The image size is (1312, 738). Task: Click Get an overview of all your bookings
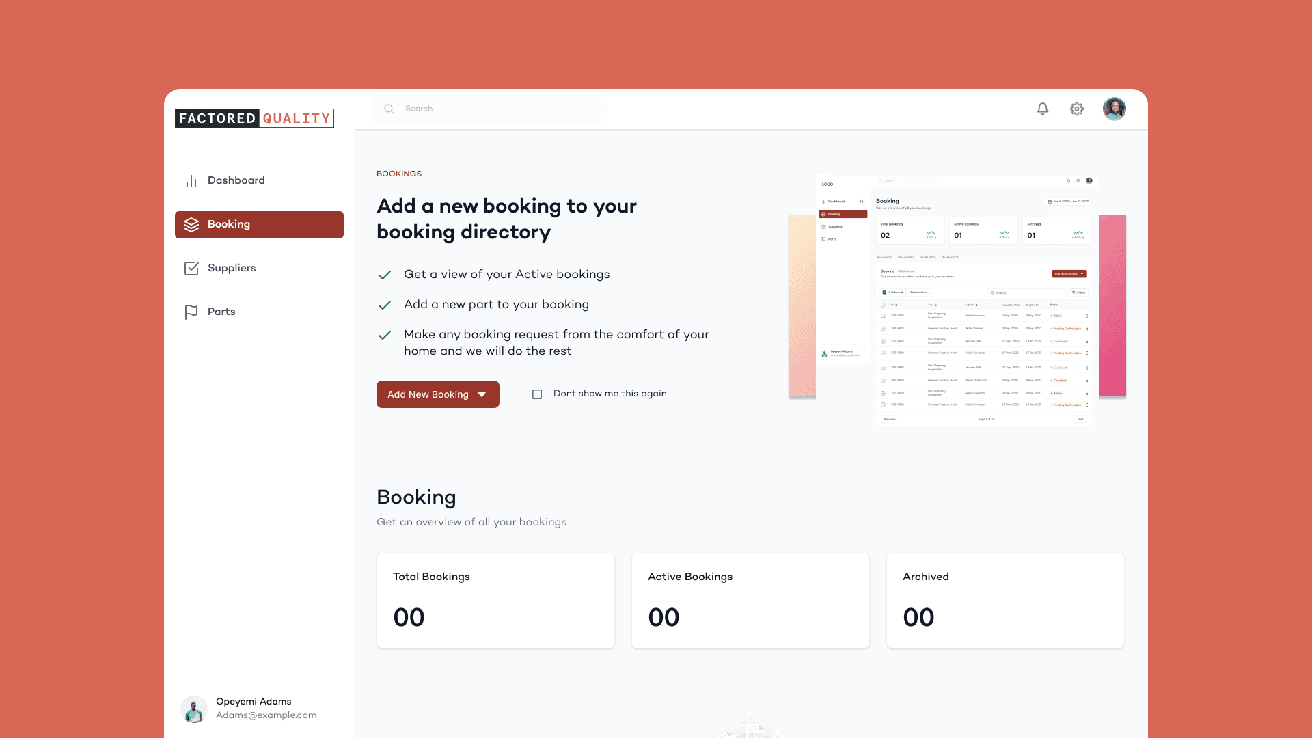click(x=471, y=522)
